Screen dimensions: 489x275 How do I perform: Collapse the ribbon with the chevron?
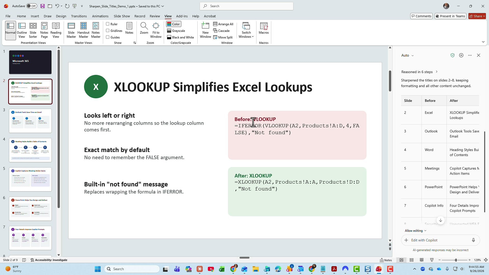coord(483,42)
